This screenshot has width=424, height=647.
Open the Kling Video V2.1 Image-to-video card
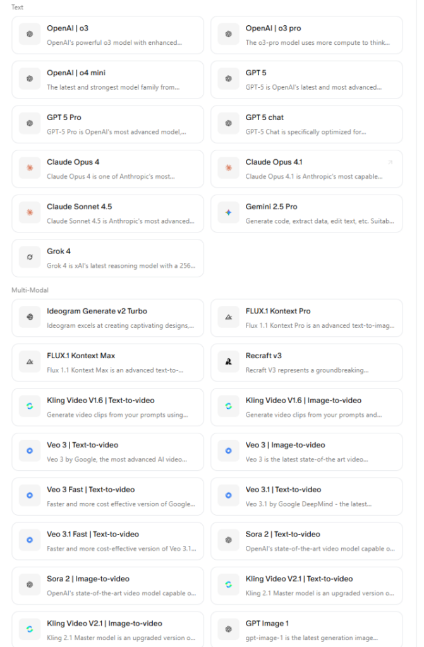107,629
